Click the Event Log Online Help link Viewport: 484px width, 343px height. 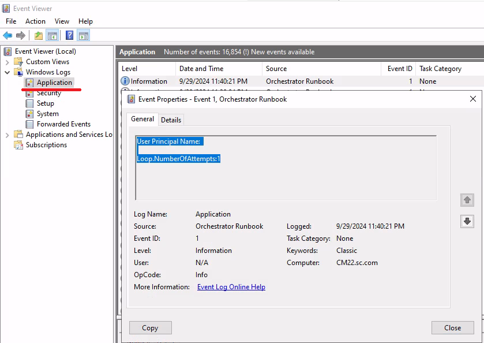point(231,286)
